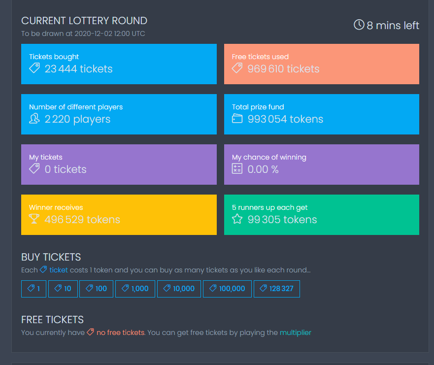This screenshot has width=434, height=365.
Task: Click the clock icon beside 8 mins left
Action: point(359,25)
